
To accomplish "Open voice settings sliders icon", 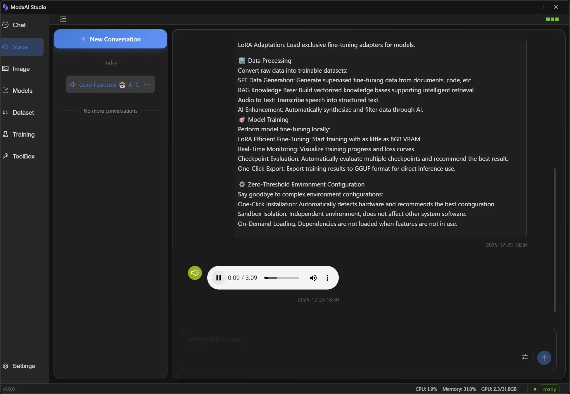I will coord(525,357).
